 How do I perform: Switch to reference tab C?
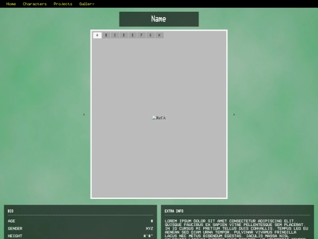click(115, 35)
